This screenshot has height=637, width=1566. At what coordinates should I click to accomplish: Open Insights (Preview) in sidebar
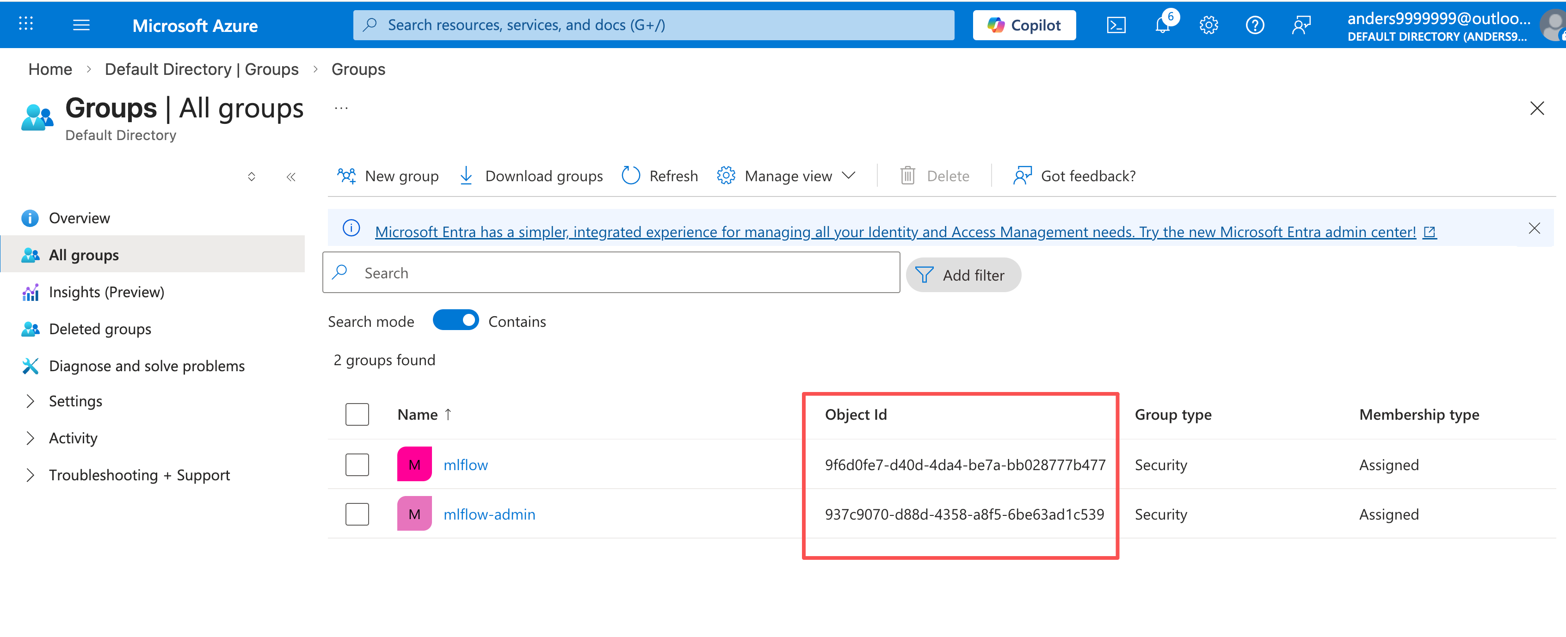point(106,292)
